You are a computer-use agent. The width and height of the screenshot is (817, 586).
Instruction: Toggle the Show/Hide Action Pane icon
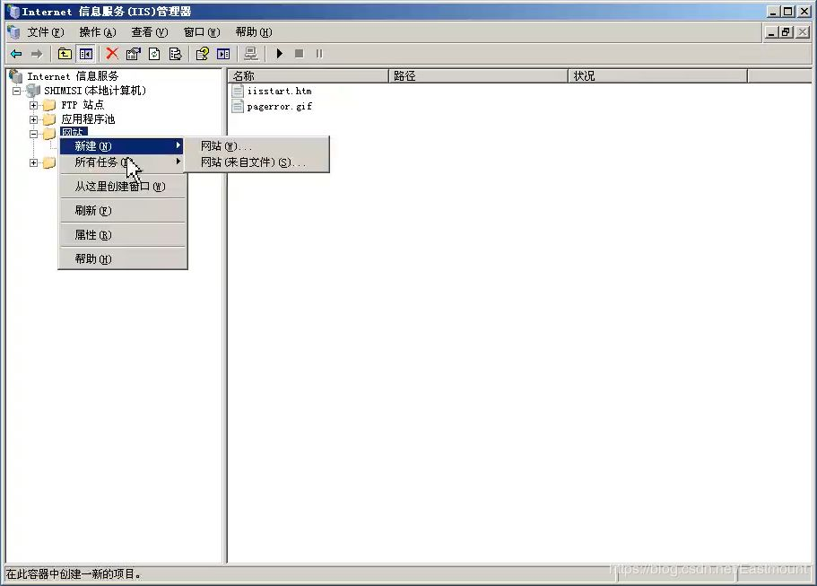223,54
